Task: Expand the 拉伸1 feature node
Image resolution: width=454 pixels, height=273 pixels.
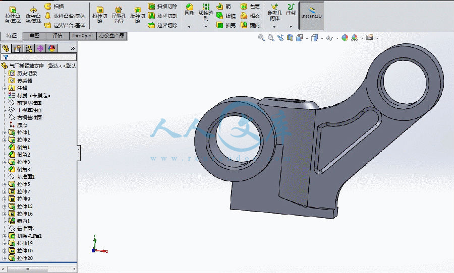Action: [x=4, y=133]
